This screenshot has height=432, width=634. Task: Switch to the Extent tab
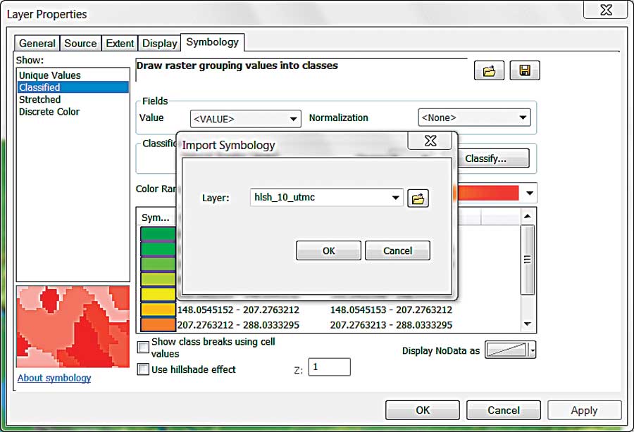(120, 43)
